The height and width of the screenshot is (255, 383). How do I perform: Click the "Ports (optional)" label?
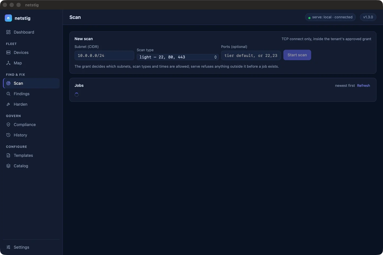point(234,47)
